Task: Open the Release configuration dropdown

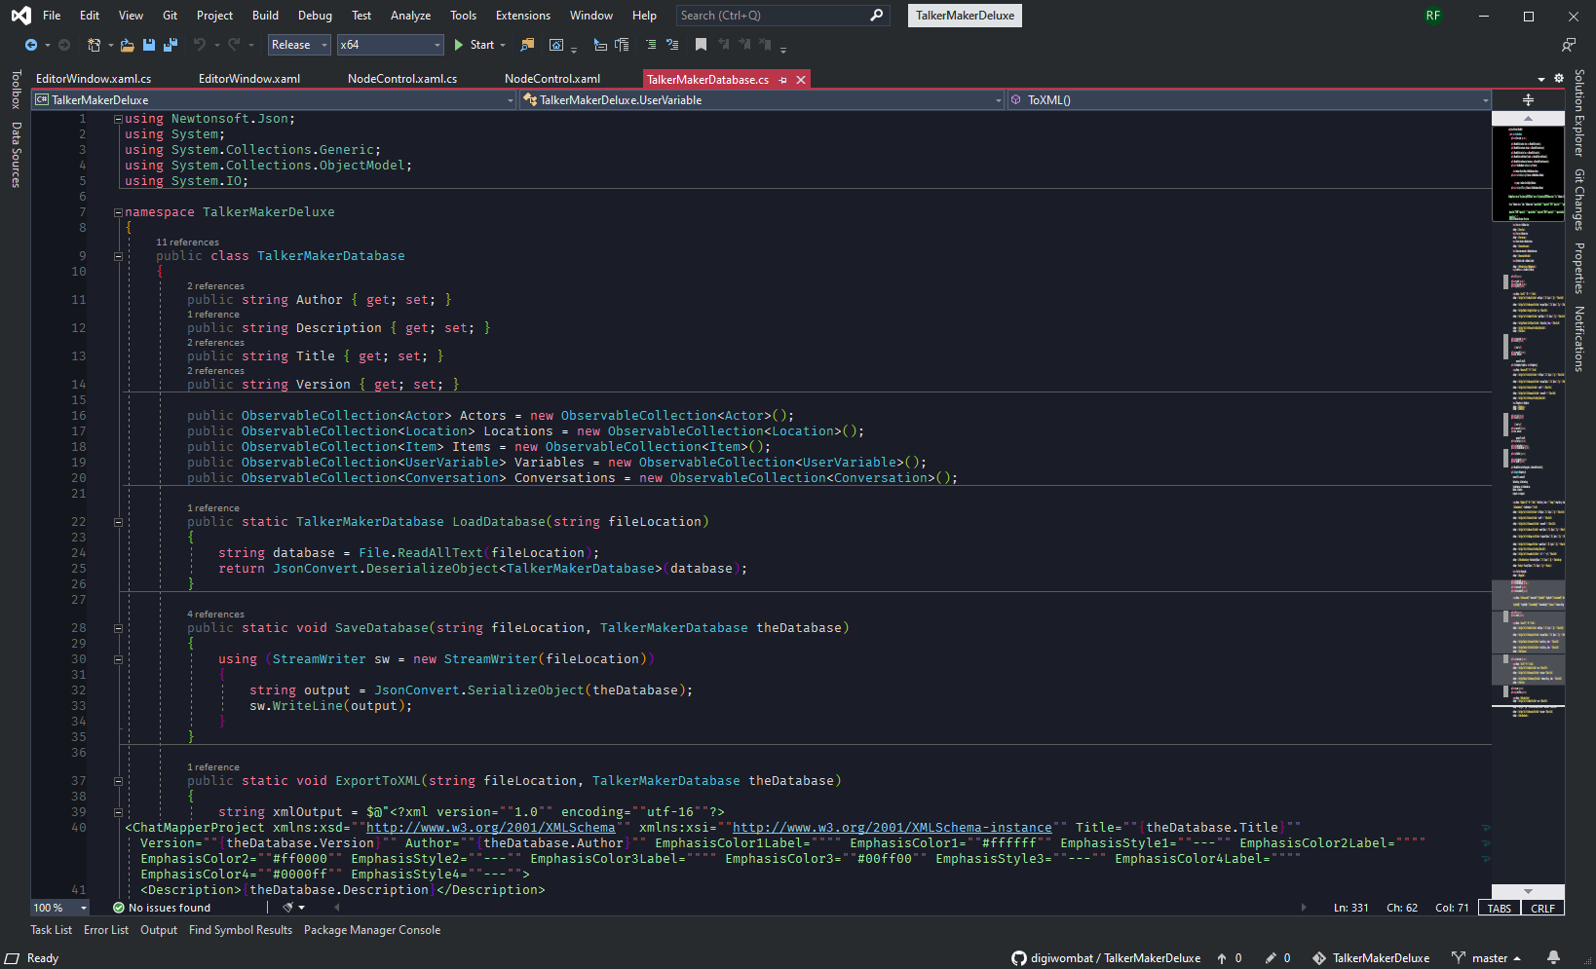Action: [299, 45]
